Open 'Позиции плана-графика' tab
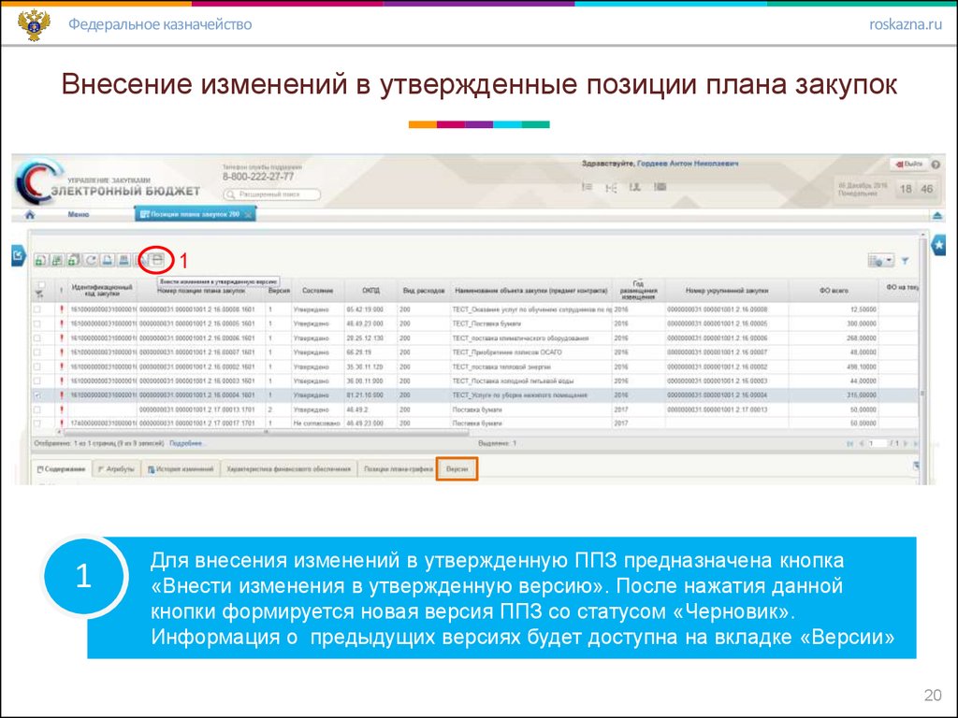 [x=398, y=469]
